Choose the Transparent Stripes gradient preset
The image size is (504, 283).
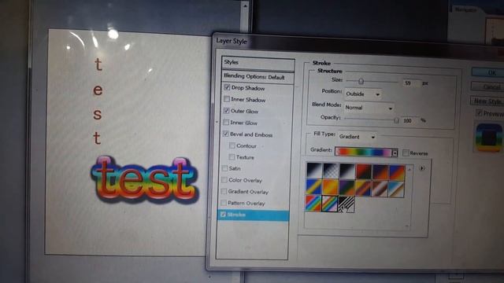coord(346,204)
